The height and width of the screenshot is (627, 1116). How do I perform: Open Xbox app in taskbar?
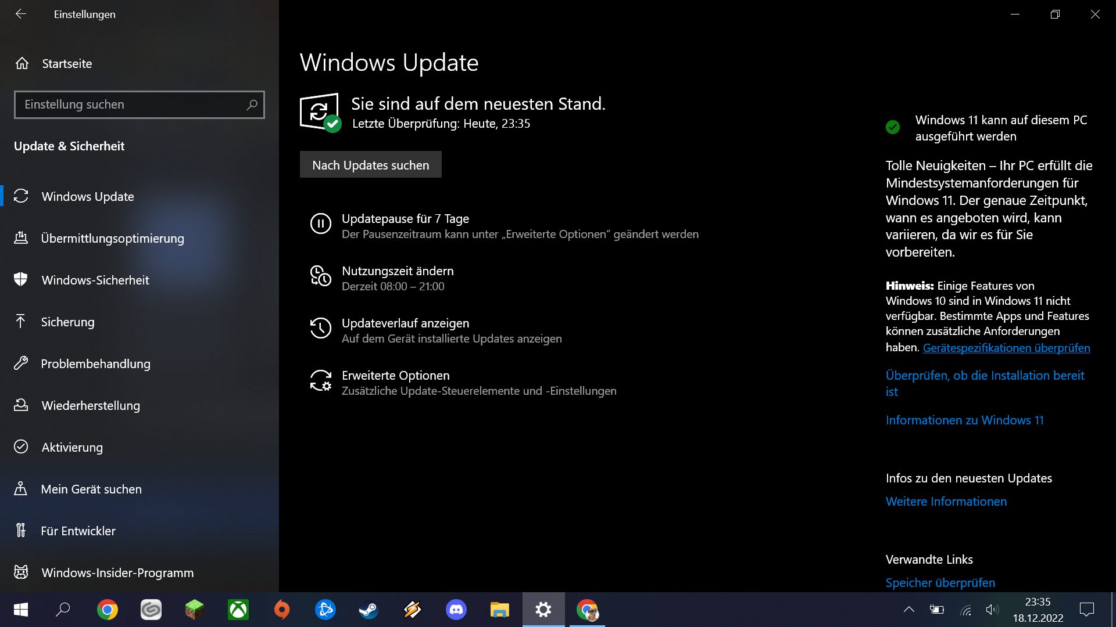(238, 610)
